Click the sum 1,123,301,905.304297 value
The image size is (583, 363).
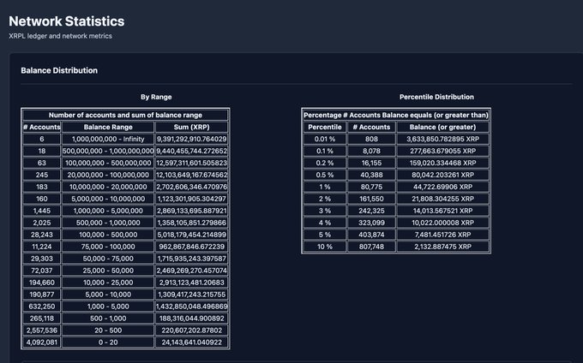pyautogui.click(x=191, y=199)
